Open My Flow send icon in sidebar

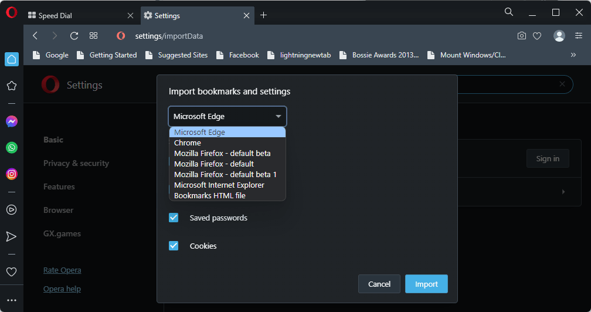tap(12, 236)
